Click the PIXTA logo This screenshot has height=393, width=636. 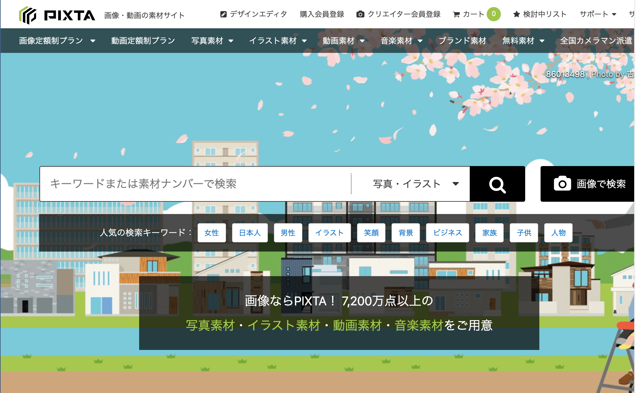click(57, 15)
